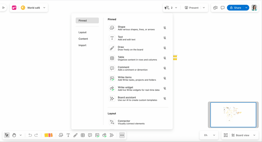Open the sidebar panel toggle icon
Viewport: 262px width, 142px height.
click(x=3, y=8)
